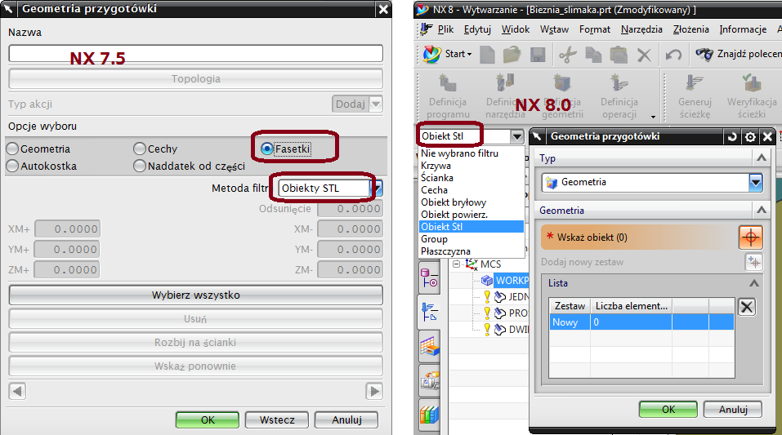
Task: Click OK in NX 7.5 dialog
Action: [x=208, y=420]
